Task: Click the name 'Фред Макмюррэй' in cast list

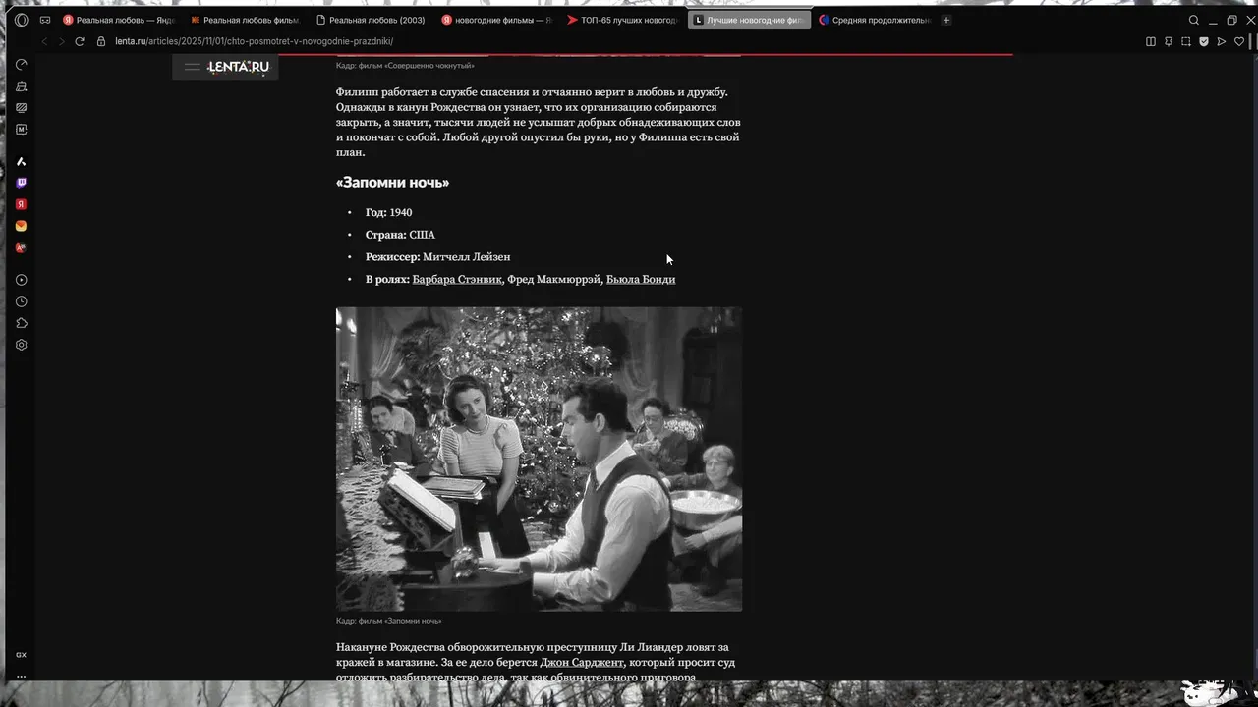Action: 553,279
